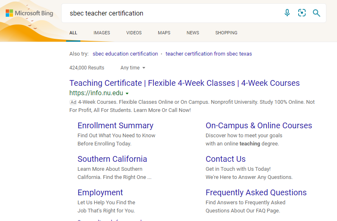Go to the Shopping tab
The height and width of the screenshot is (221, 337).
(x=226, y=33)
